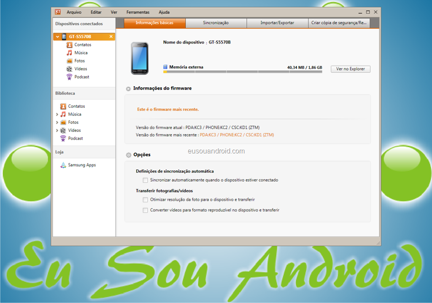Click the Kies logo icon in title bar
432x303 pixels.
[57, 12]
